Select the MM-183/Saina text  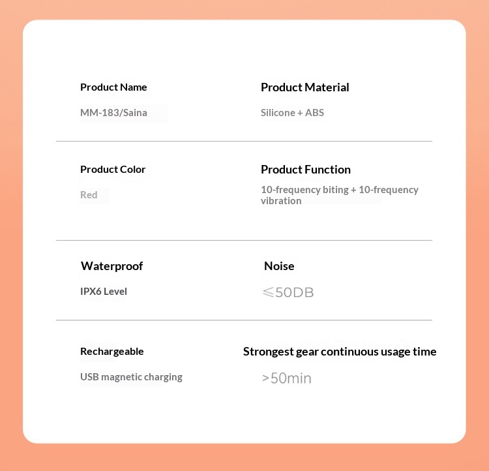pos(113,112)
